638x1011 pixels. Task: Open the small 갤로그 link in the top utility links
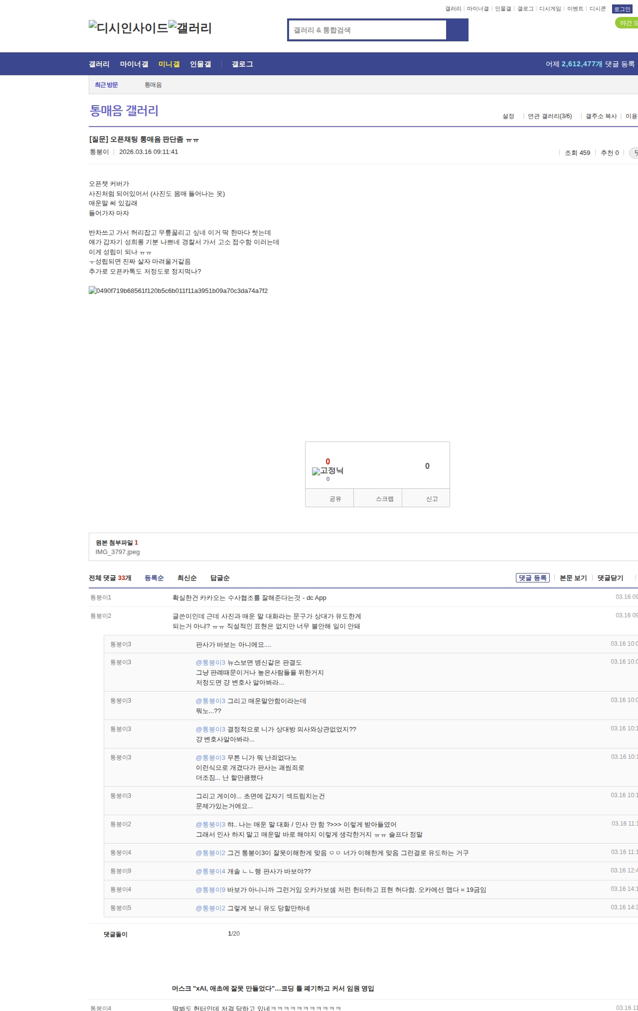[525, 9]
